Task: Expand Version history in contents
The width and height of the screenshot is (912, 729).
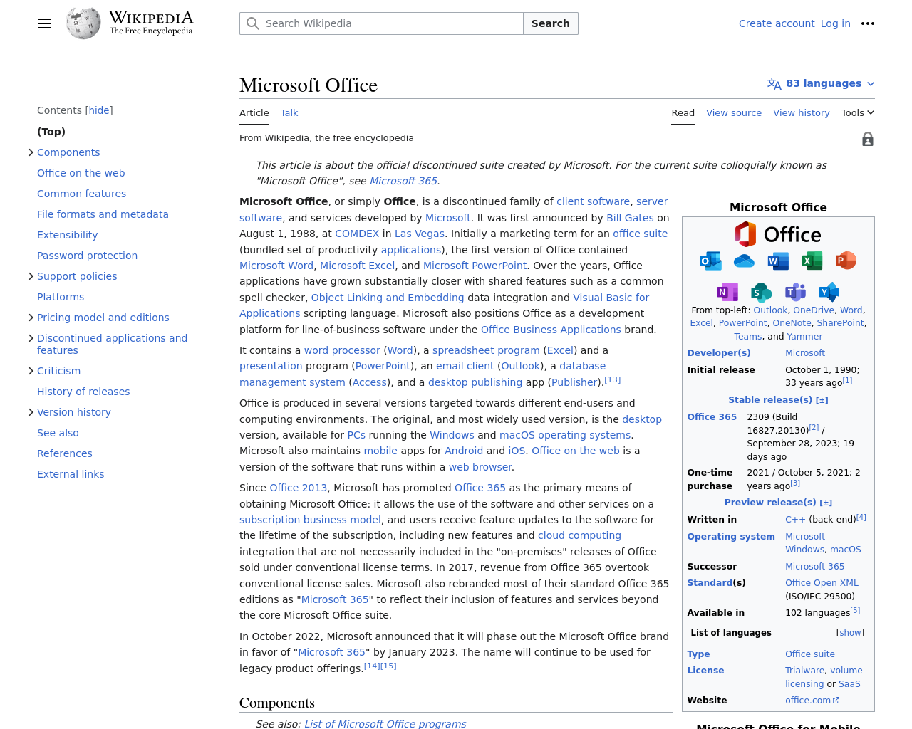Action: click(31, 412)
